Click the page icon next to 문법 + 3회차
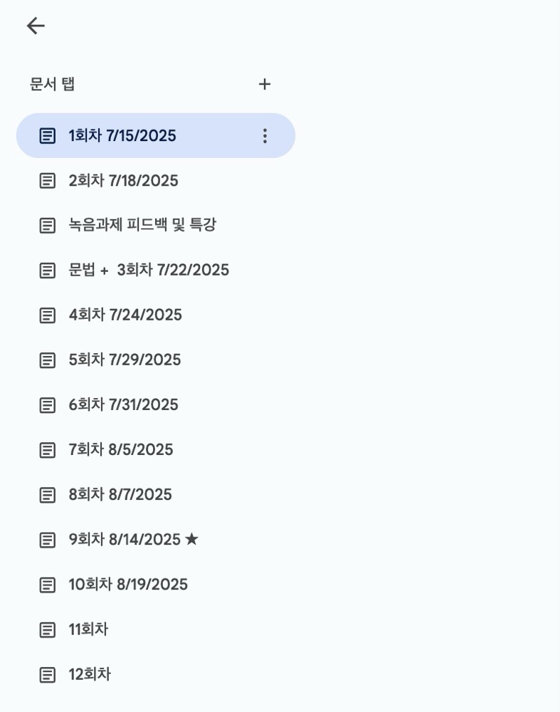560x712 pixels. click(x=48, y=270)
